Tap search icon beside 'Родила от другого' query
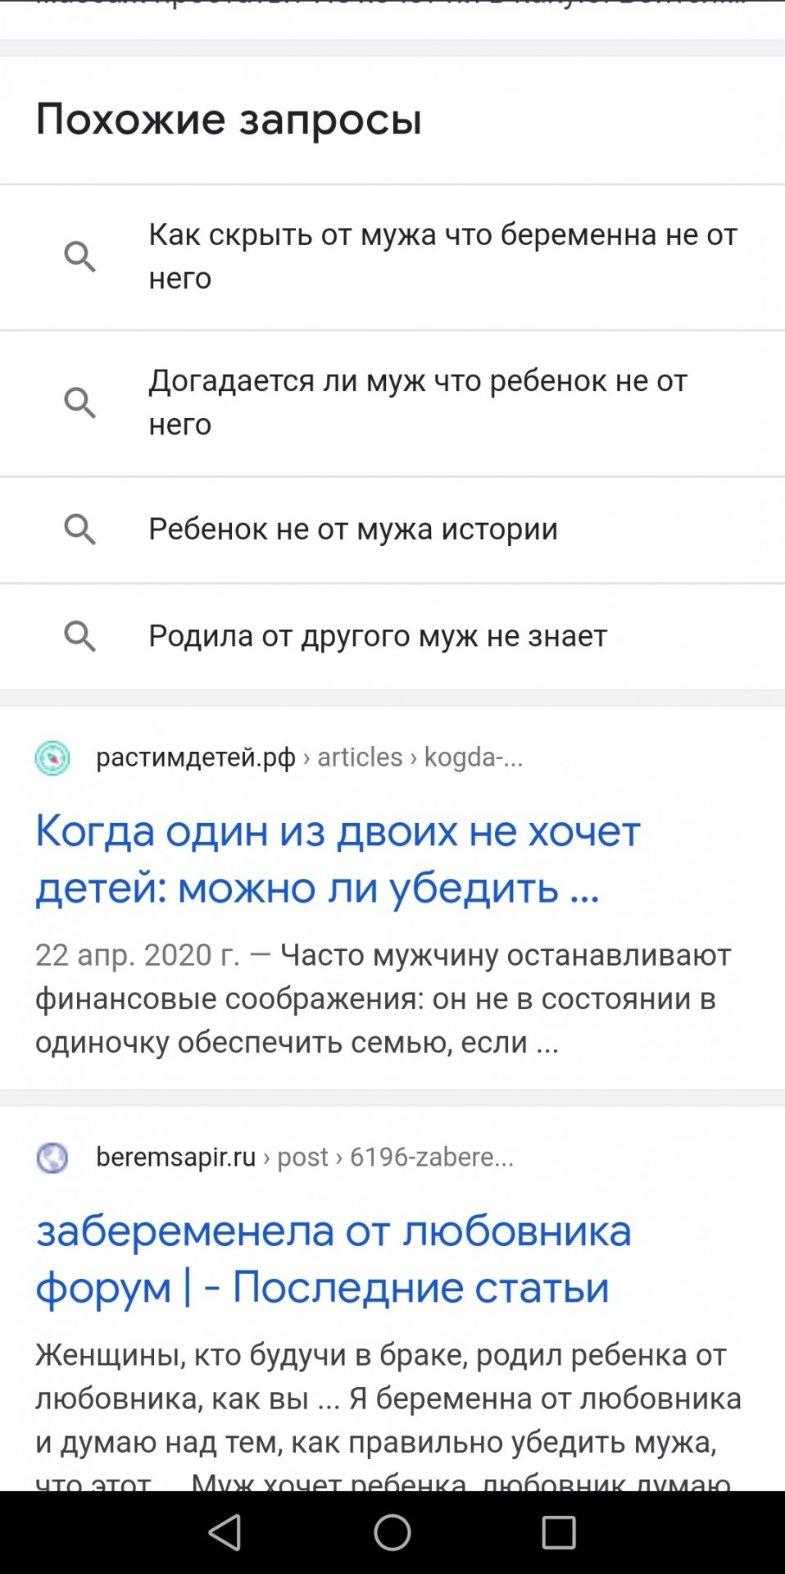The image size is (785, 1574). pyautogui.click(x=80, y=636)
